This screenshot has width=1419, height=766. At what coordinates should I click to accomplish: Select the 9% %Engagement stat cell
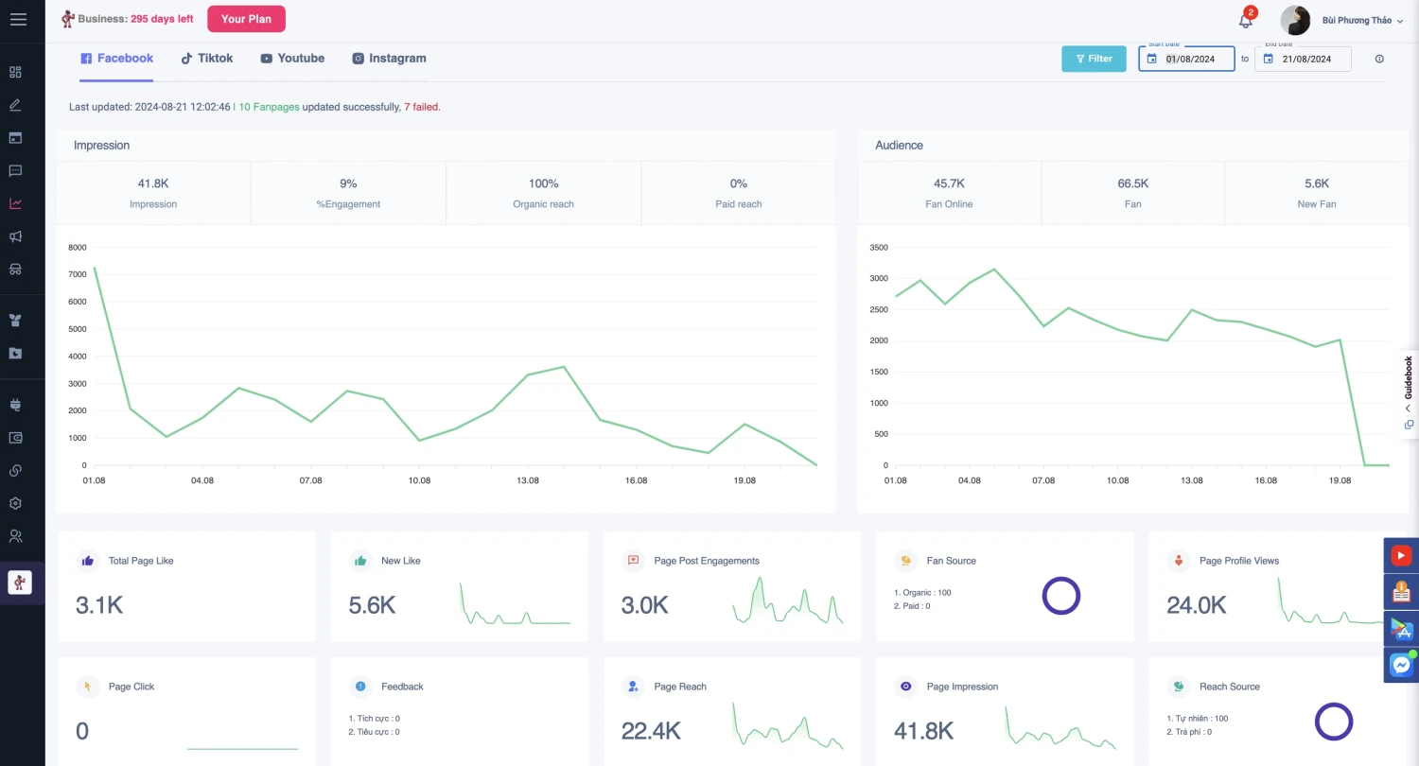point(348,193)
